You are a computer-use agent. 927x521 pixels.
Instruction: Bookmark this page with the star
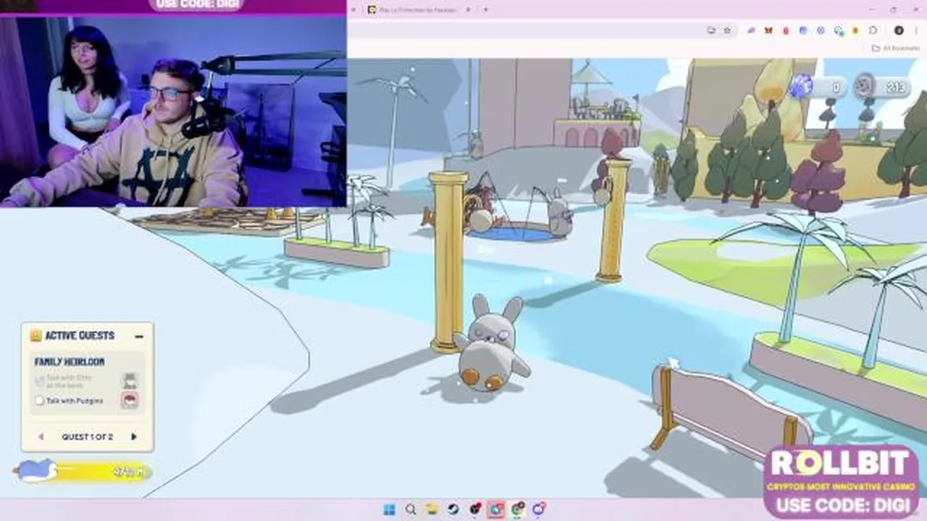[x=727, y=30]
